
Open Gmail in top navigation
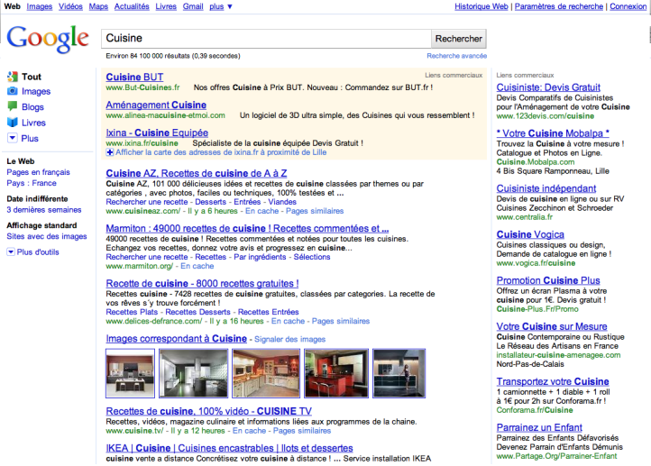click(x=193, y=6)
